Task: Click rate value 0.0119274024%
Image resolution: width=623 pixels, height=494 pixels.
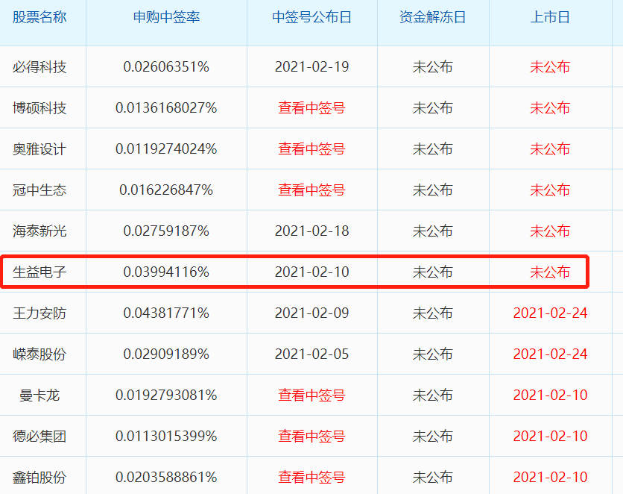Action: pos(166,148)
